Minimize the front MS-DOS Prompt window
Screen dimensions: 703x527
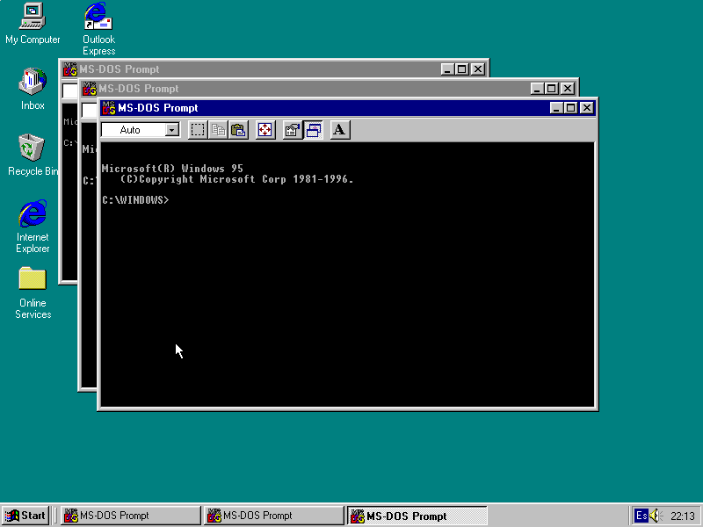click(556, 108)
